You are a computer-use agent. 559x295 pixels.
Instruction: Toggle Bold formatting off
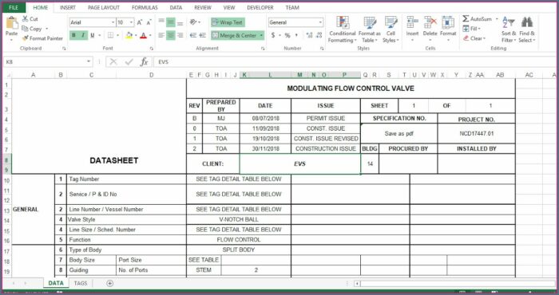pos(73,35)
